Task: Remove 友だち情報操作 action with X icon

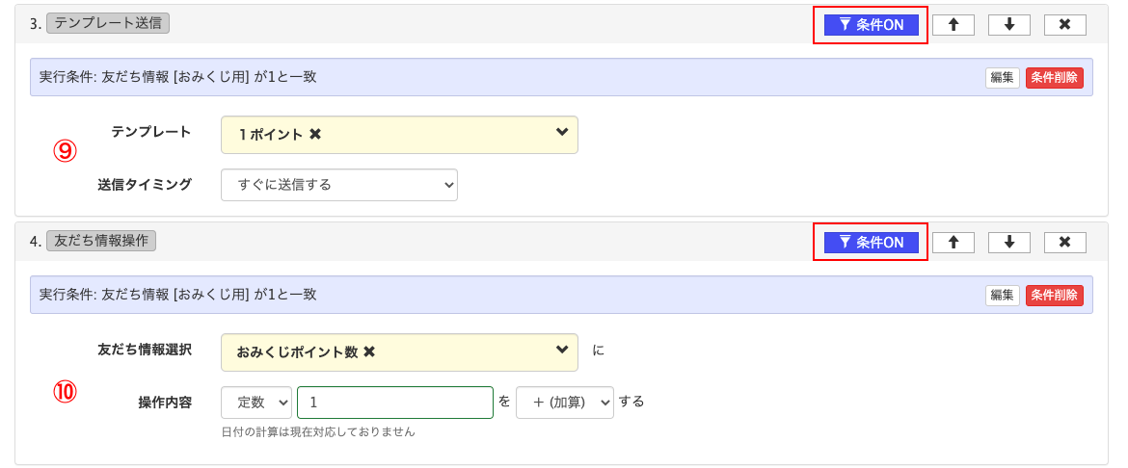Action: pos(1064,243)
